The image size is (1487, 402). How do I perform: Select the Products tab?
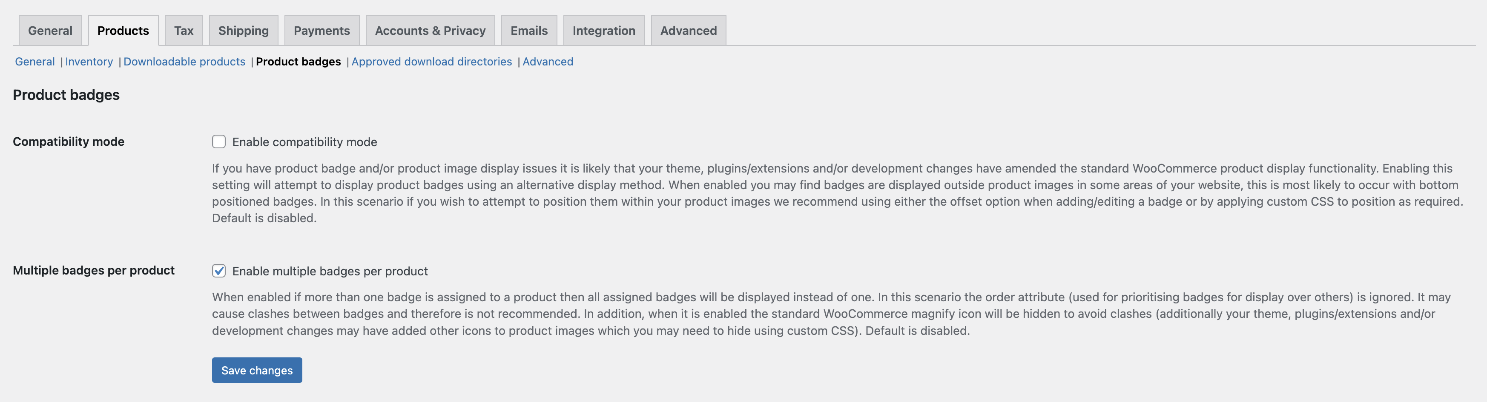(x=123, y=31)
